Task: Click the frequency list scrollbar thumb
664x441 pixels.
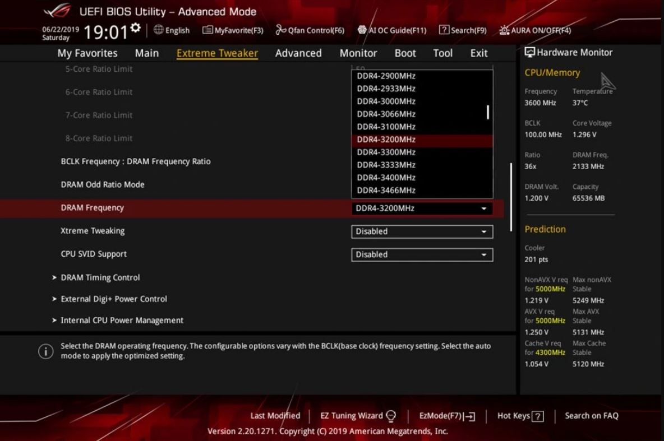Action: [488, 112]
